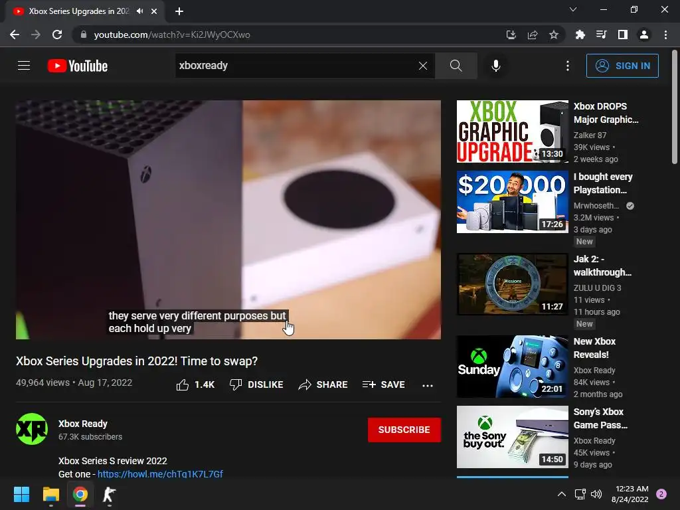This screenshot has width=680, height=510.
Task: Start voice search with the microphone icon
Action: point(496,66)
